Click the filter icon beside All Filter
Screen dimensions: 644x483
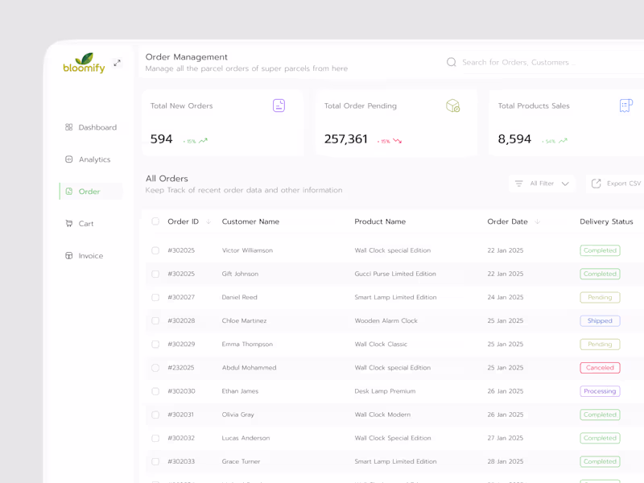(518, 184)
